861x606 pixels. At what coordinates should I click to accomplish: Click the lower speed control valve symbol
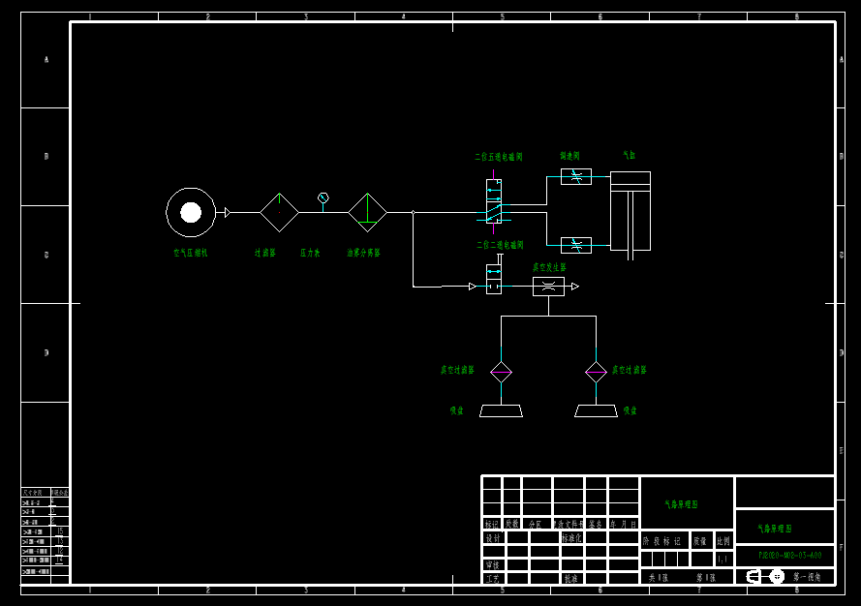click(x=576, y=245)
